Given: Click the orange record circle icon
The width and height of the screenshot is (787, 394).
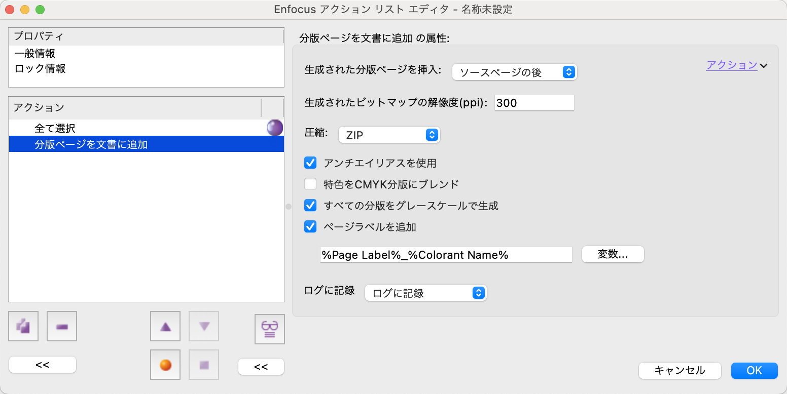Looking at the screenshot, I should coord(165,365).
